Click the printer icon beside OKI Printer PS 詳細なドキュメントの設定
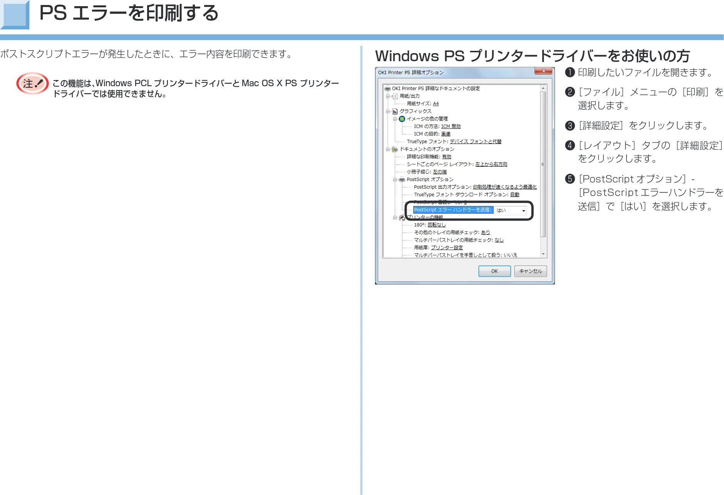 (387, 89)
